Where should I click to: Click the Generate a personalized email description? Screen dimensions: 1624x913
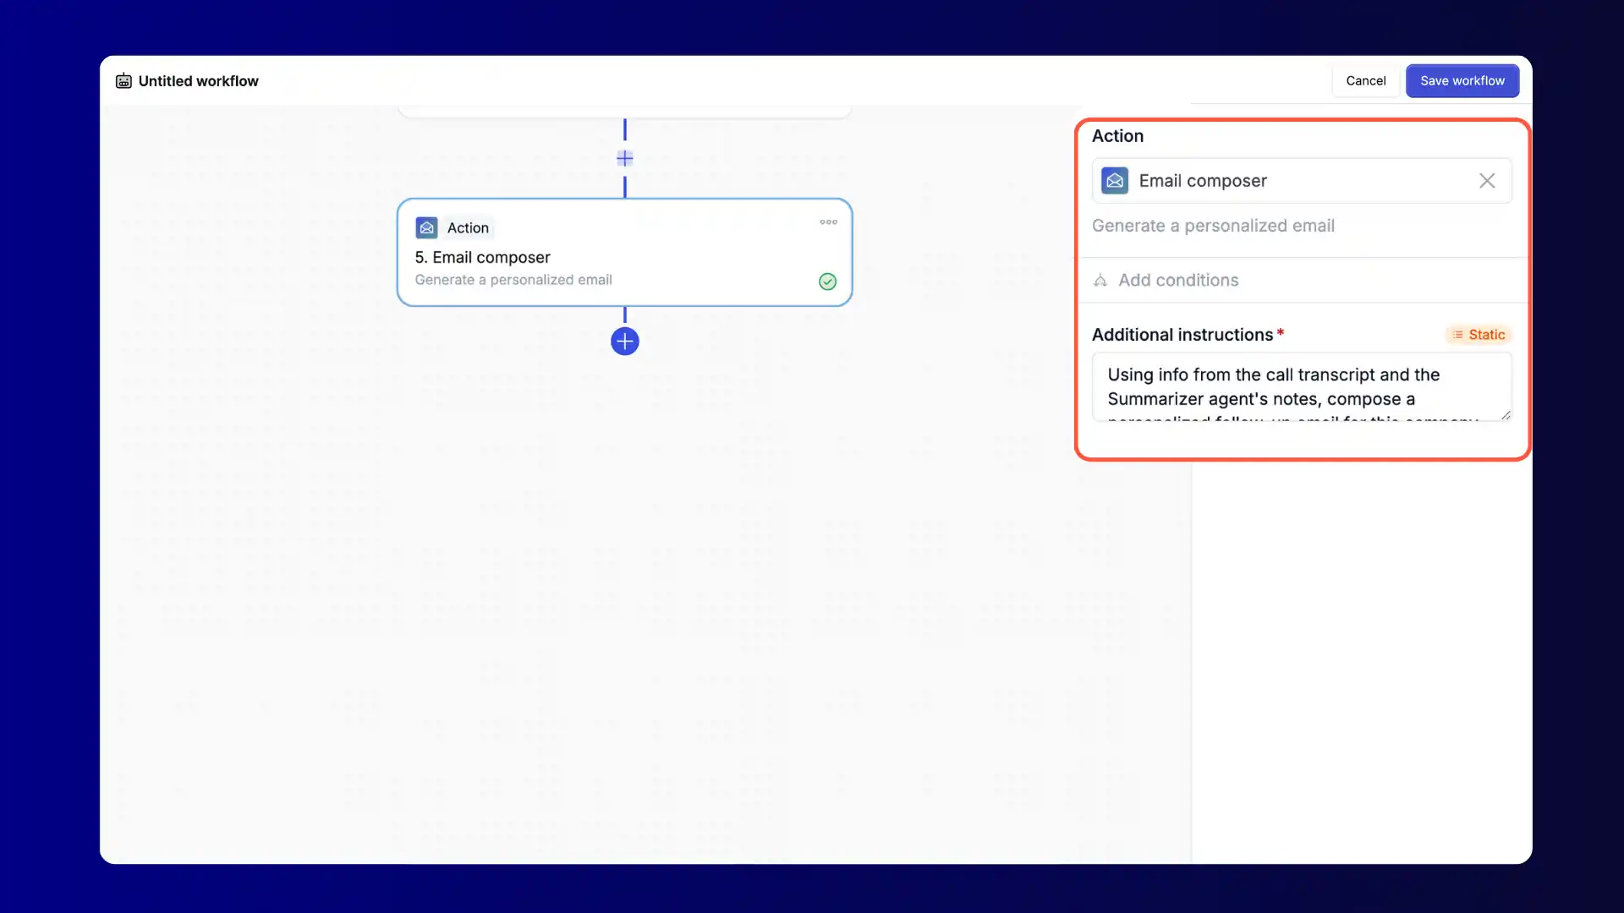tap(1213, 227)
